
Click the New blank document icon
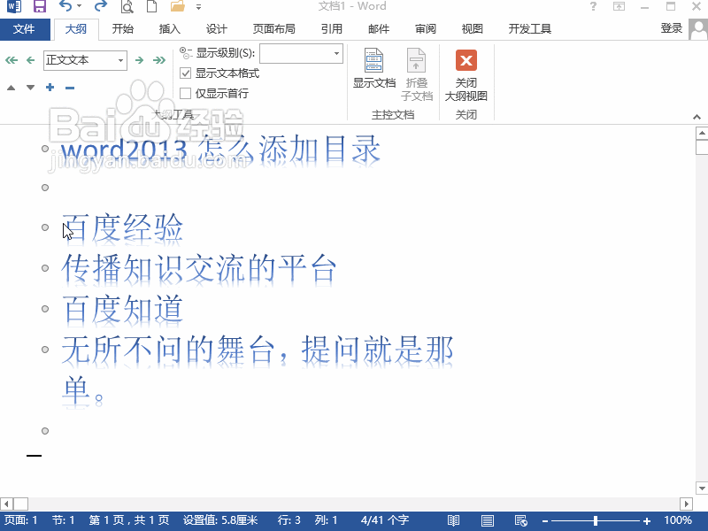(x=152, y=6)
